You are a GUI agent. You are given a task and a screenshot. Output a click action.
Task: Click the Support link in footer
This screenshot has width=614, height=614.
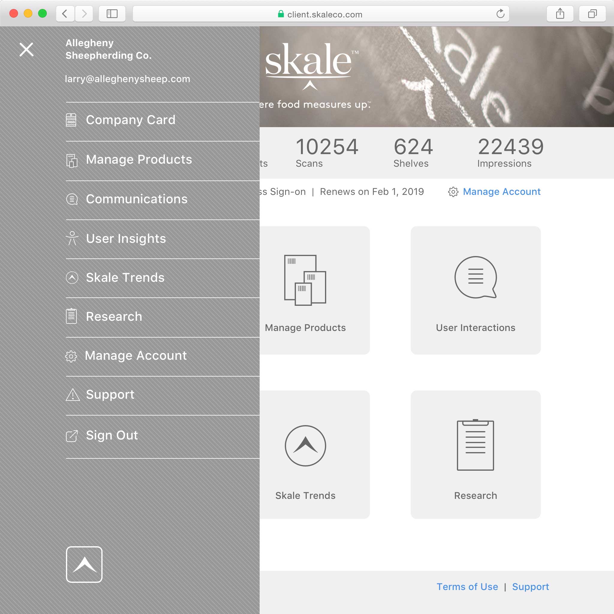coord(530,587)
